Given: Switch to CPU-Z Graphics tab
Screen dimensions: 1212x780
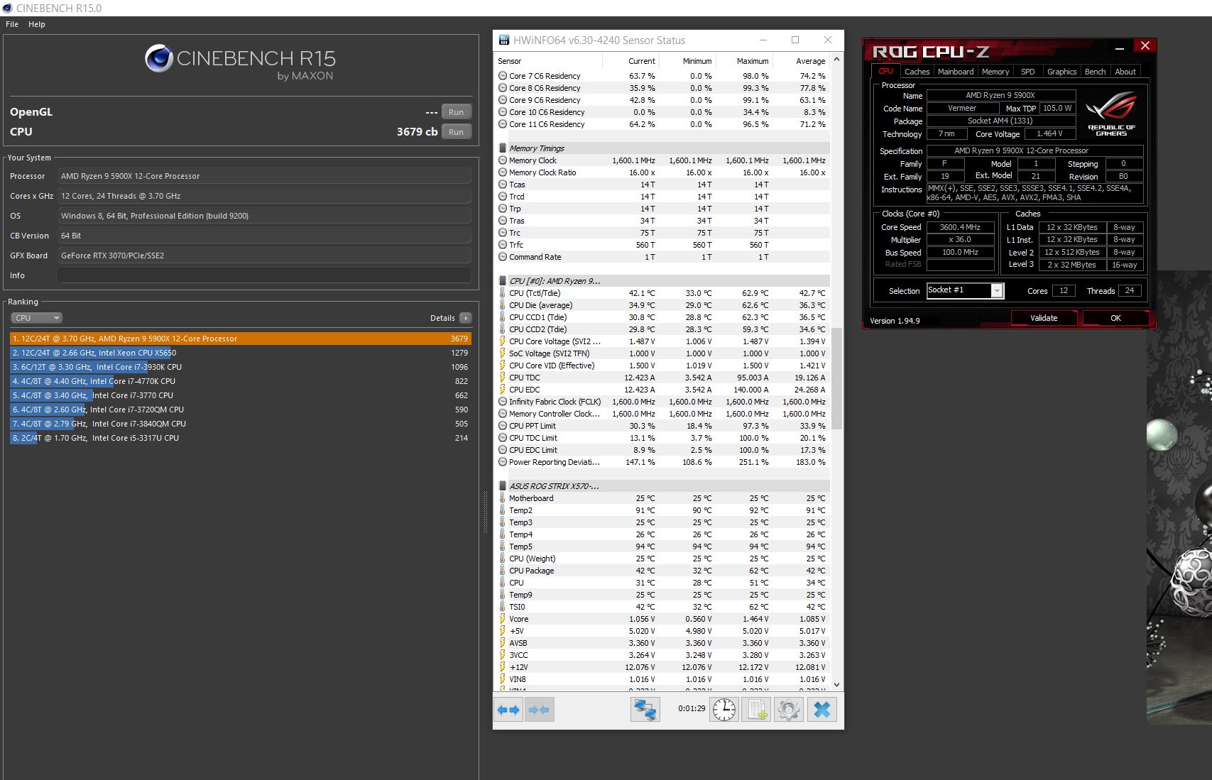Looking at the screenshot, I should pyautogui.click(x=1061, y=72).
